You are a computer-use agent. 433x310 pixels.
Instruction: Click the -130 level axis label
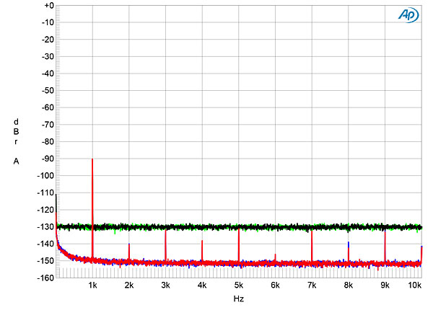click(x=45, y=227)
